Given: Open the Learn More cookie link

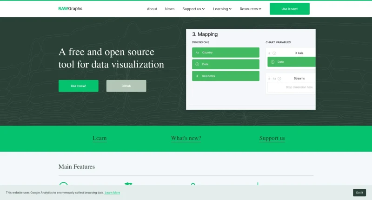Looking at the screenshot, I should coord(113,193).
